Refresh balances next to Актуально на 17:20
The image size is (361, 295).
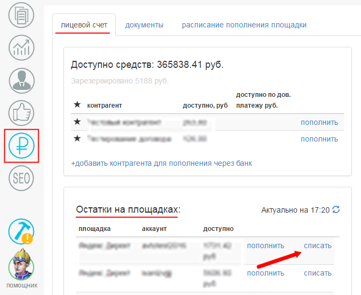tap(336, 209)
